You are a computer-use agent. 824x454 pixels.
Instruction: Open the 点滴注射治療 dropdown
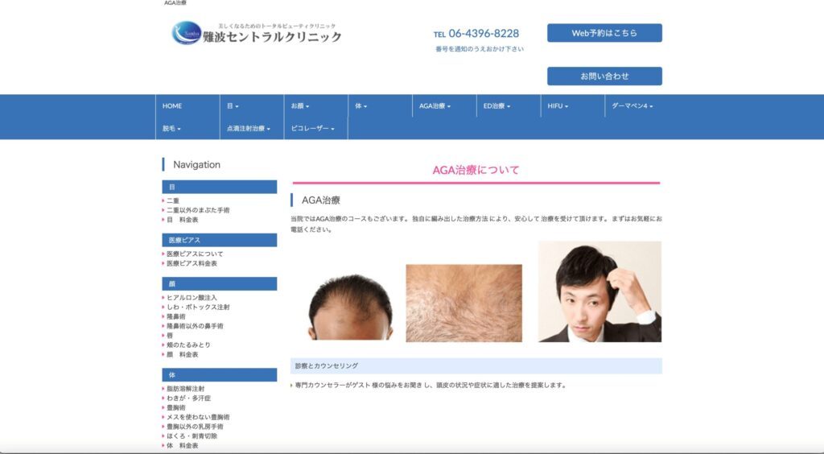[x=248, y=129]
